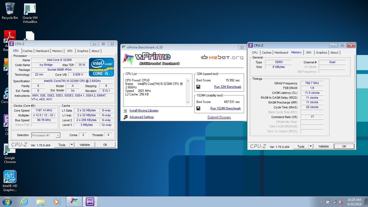The image size is (368, 207).
Task: Click the hwbot.org logo in wPrime
Action: click(222, 57)
